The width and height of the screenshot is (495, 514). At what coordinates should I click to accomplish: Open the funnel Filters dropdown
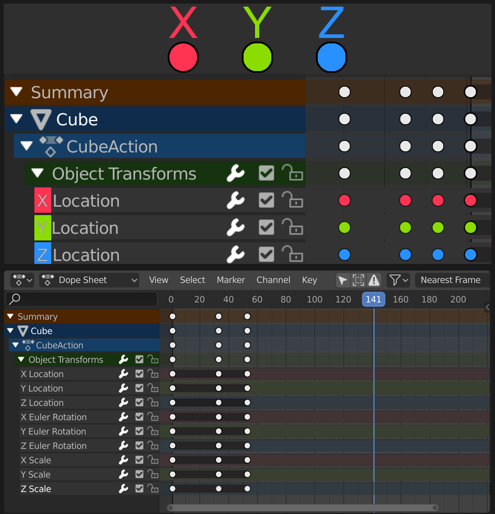tap(398, 280)
